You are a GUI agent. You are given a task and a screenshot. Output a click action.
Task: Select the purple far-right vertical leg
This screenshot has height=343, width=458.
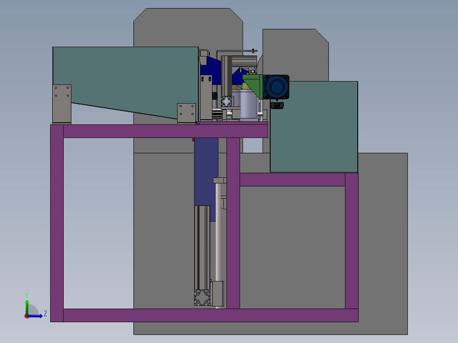(x=352, y=241)
